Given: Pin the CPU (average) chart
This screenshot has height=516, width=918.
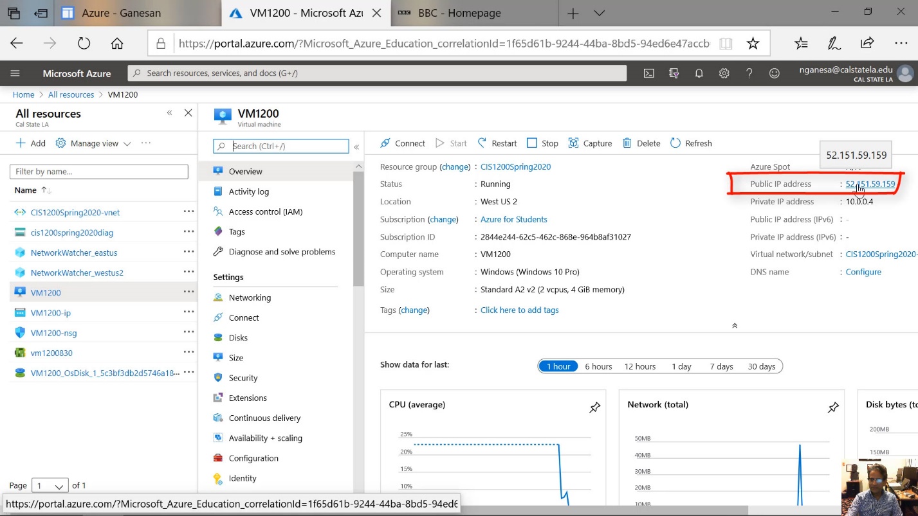Looking at the screenshot, I should 594,407.
